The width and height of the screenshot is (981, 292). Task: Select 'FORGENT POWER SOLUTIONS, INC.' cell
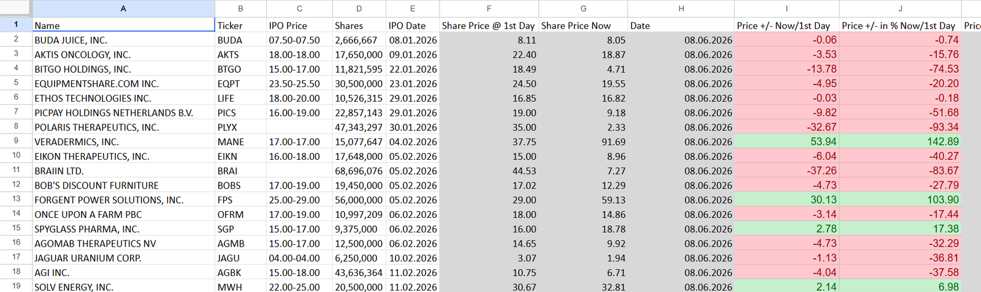(x=123, y=200)
